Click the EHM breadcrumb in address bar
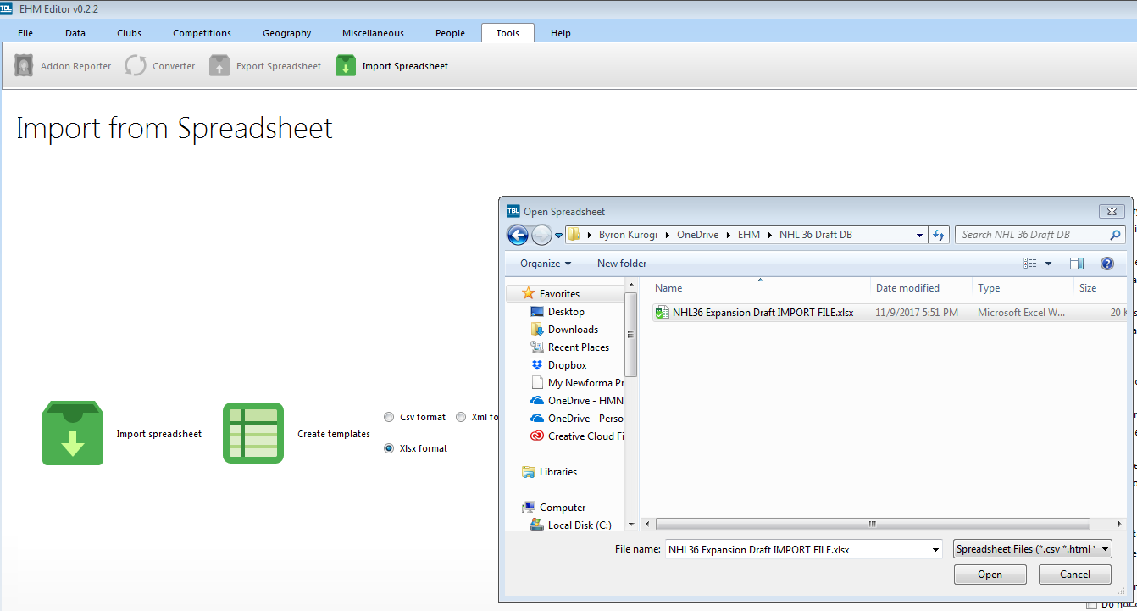 coord(748,235)
